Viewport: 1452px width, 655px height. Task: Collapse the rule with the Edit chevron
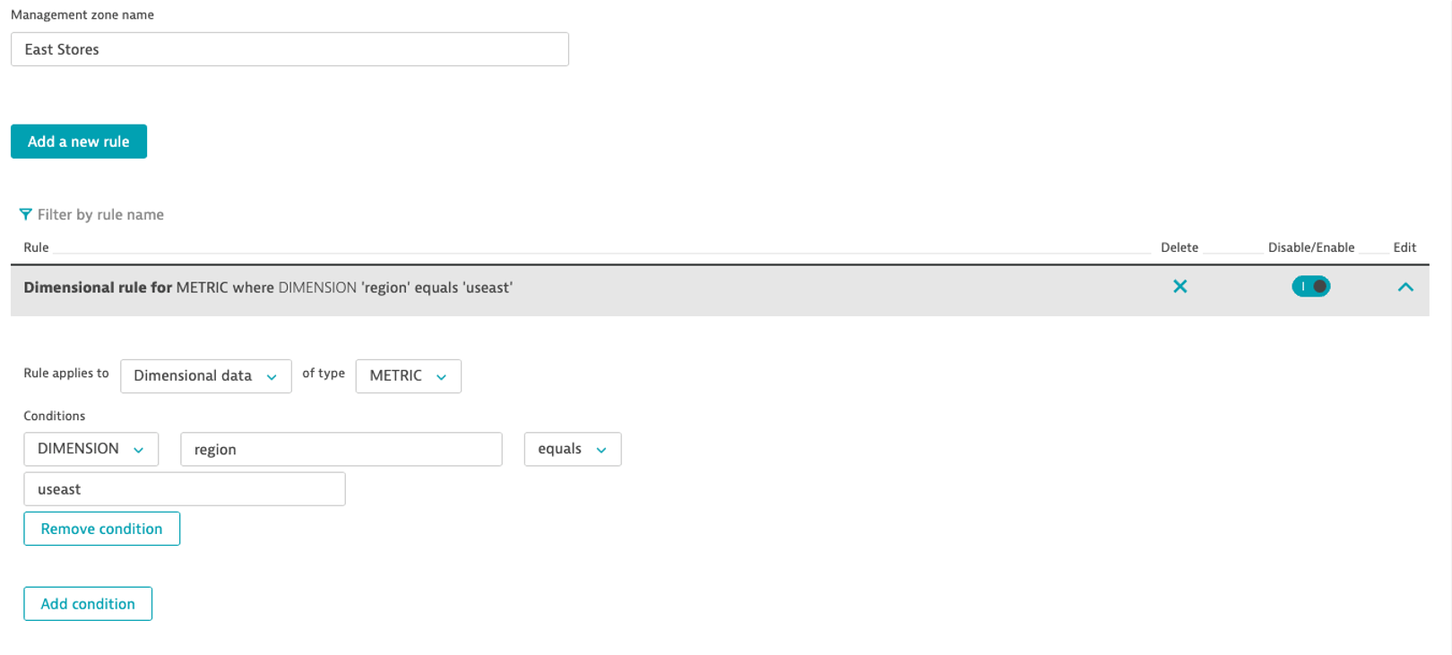coord(1404,288)
